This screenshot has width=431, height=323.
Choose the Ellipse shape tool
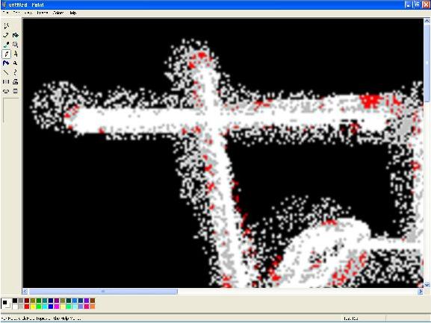(x=6, y=91)
